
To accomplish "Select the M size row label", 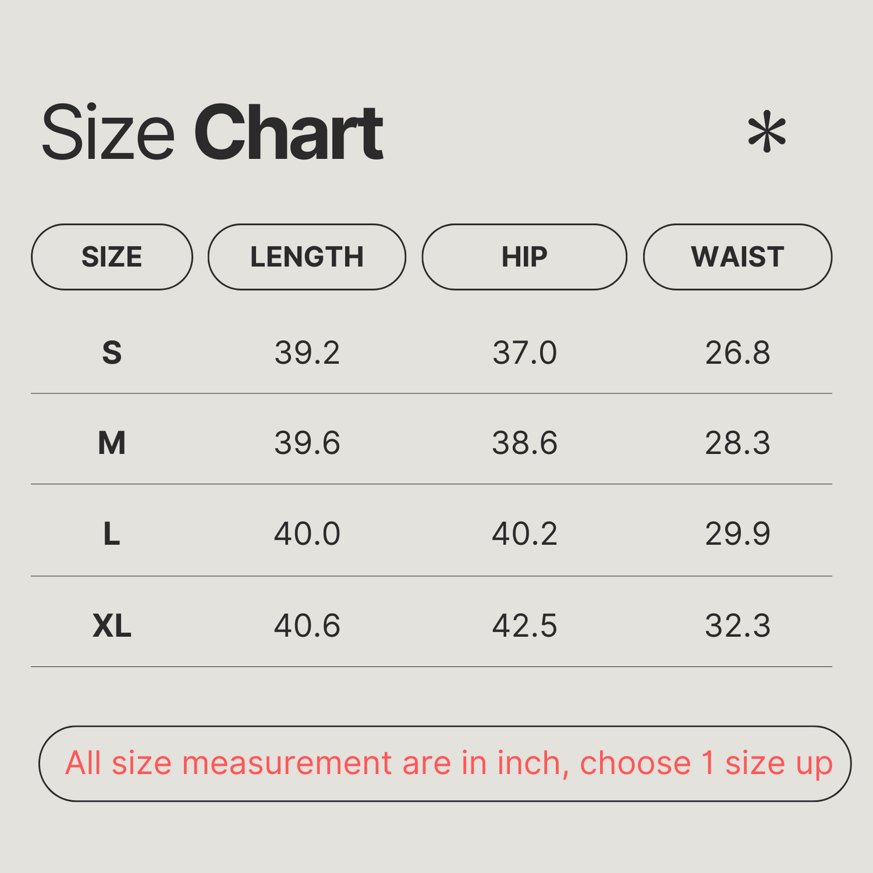I will pyautogui.click(x=112, y=443).
